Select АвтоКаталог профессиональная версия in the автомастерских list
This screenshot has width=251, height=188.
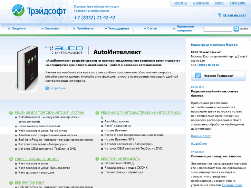[x=134, y=135]
